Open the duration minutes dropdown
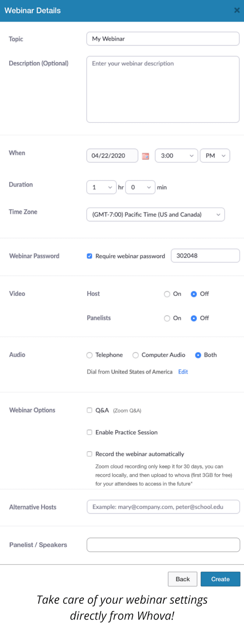The height and width of the screenshot is (626, 244). (140, 187)
